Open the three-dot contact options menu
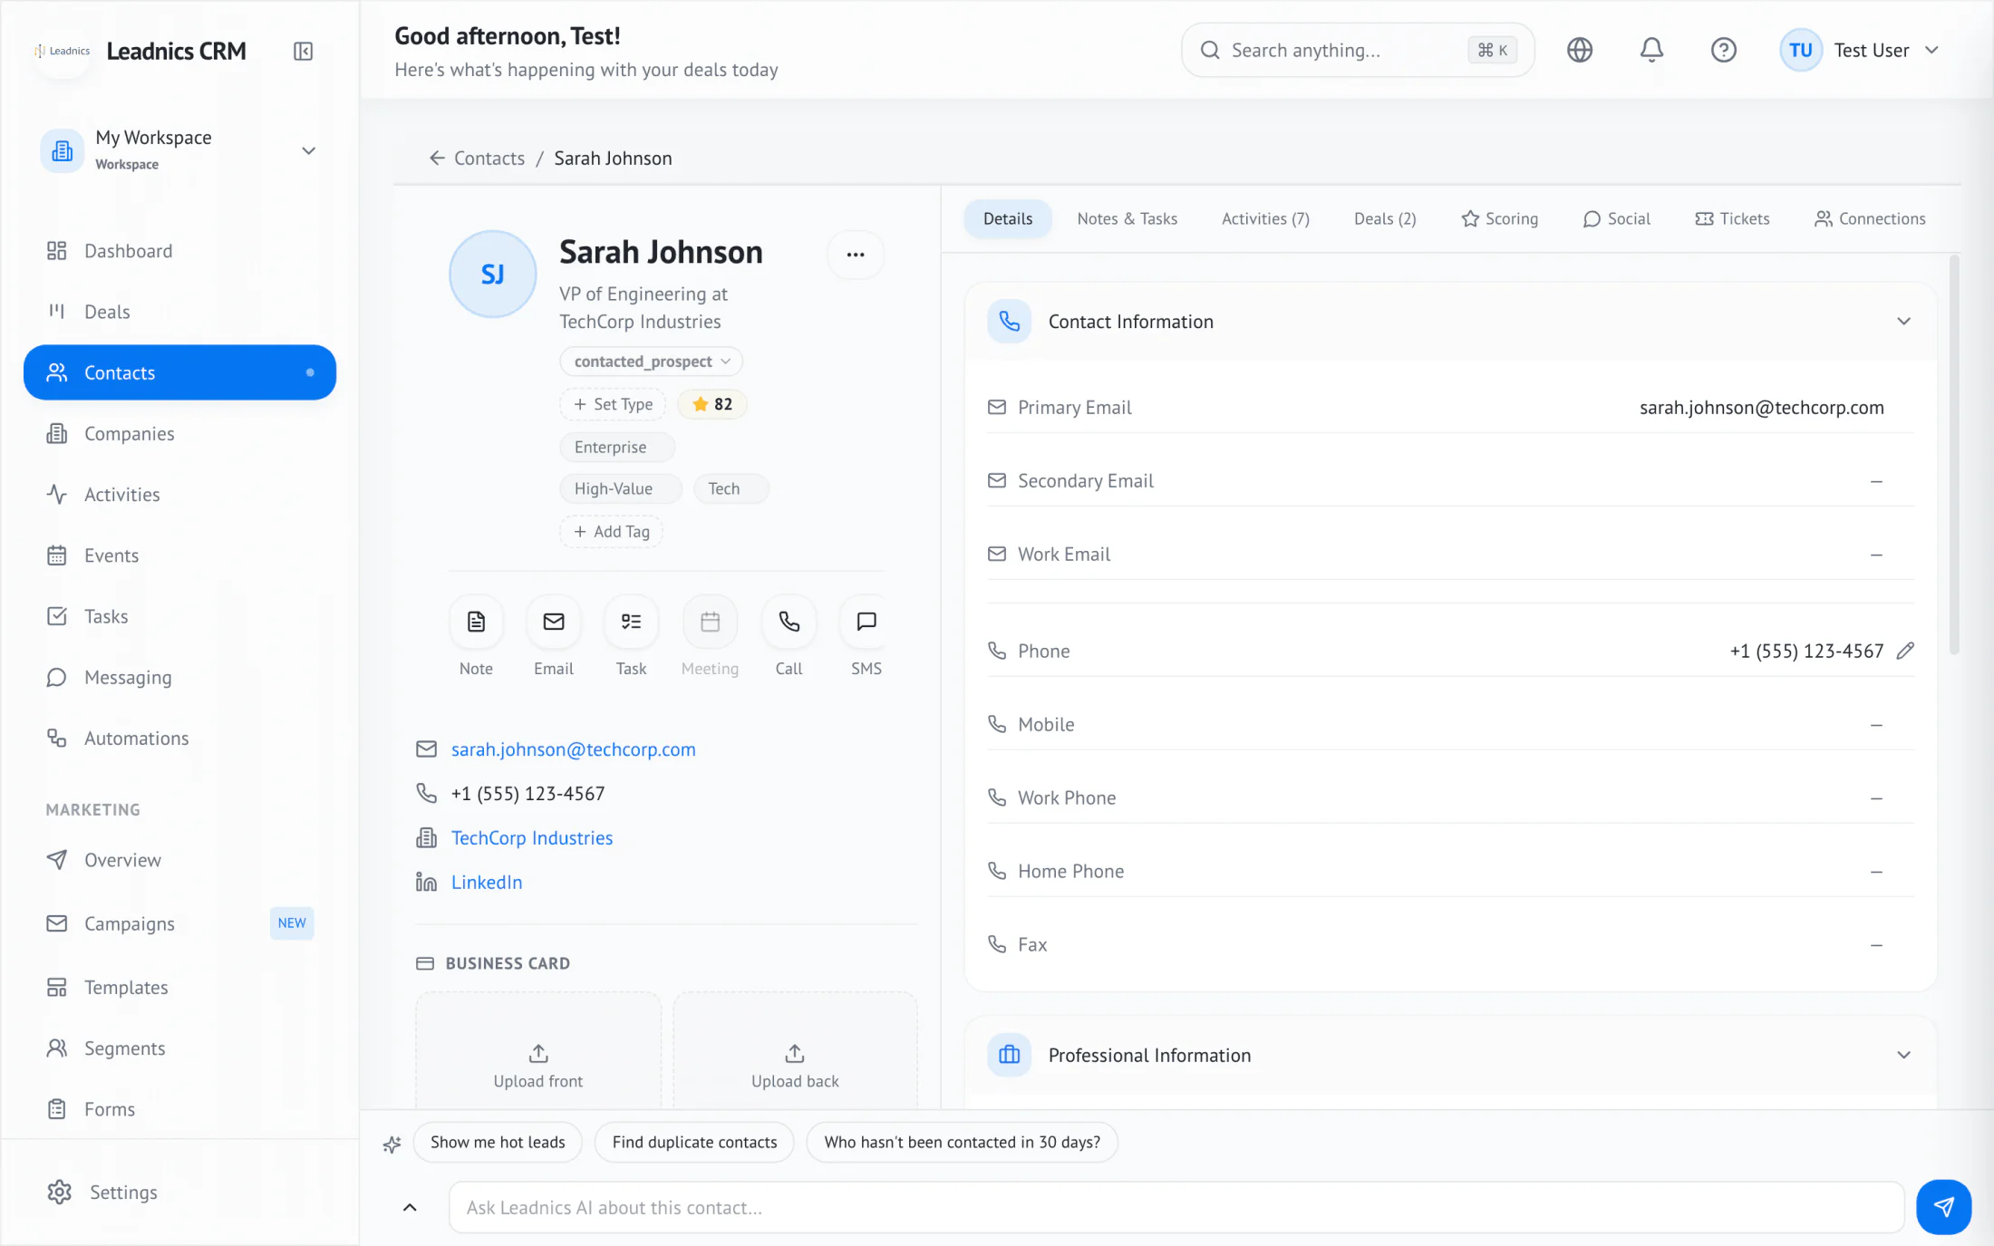 click(855, 255)
